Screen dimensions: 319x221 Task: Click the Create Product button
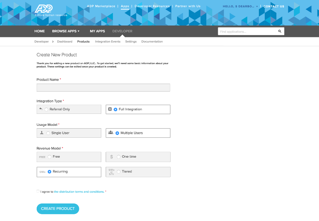click(x=58, y=209)
